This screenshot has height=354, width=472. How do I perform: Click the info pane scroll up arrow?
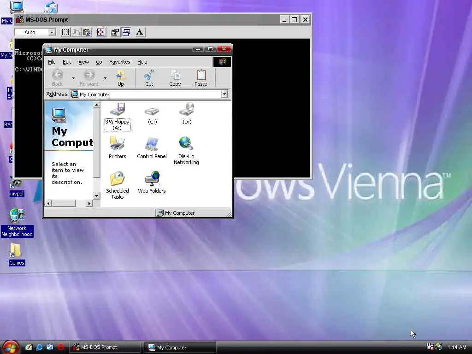[x=97, y=105]
